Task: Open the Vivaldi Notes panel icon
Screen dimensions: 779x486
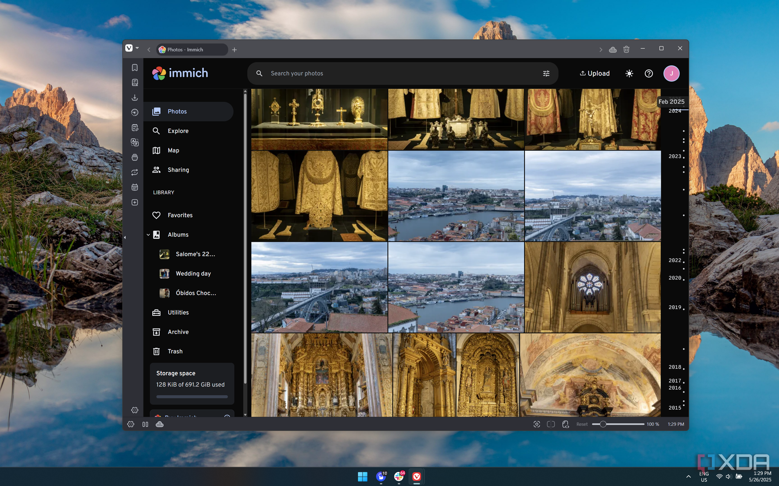Action: tap(134, 128)
